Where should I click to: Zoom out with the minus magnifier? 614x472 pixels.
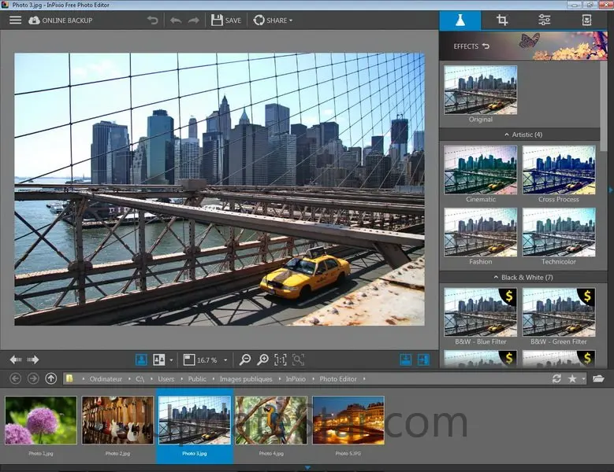pyautogui.click(x=245, y=360)
